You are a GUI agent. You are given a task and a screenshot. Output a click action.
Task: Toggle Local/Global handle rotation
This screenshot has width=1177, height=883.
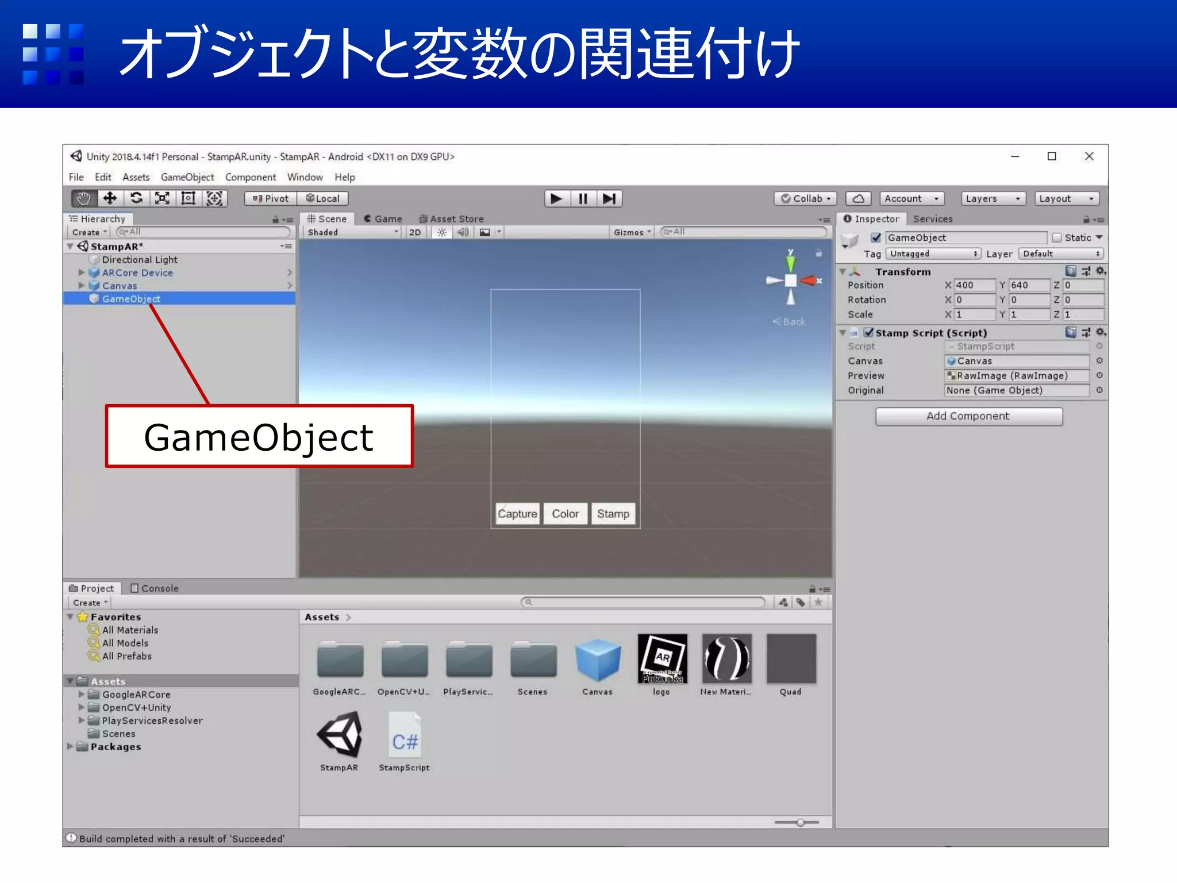(323, 199)
